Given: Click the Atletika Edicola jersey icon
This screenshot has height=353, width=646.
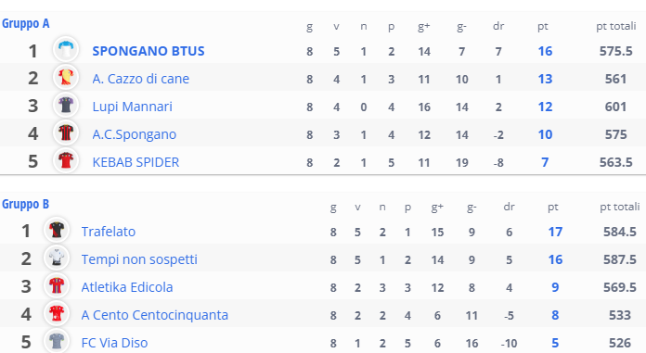Looking at the screenshot, I should (x=57, y=285).
